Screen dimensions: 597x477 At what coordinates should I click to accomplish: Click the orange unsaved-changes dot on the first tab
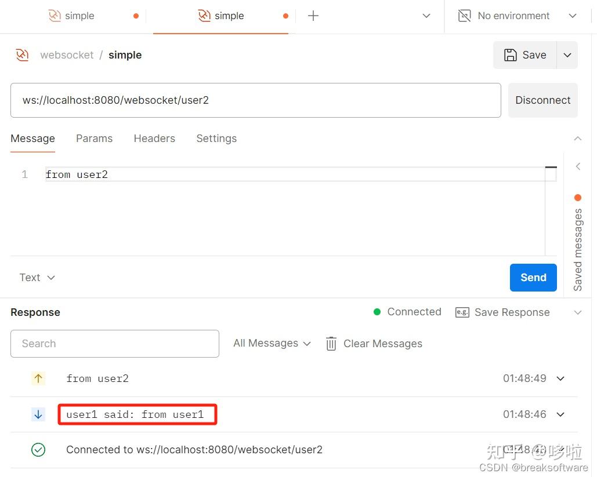(136, 16)
